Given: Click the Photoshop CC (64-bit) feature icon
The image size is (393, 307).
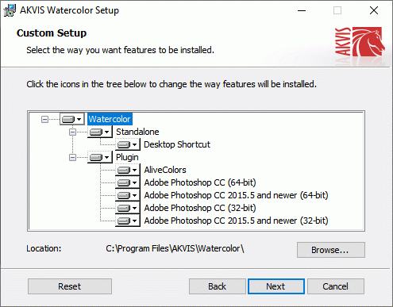Looking at the screenshot, I should [128, 182].
